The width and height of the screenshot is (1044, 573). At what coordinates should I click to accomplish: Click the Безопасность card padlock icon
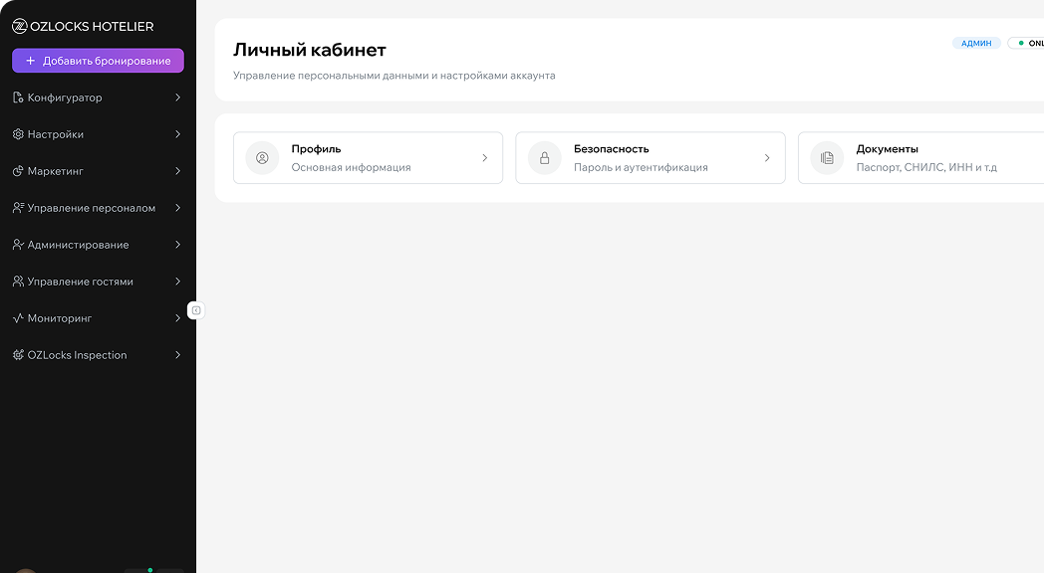545,158
